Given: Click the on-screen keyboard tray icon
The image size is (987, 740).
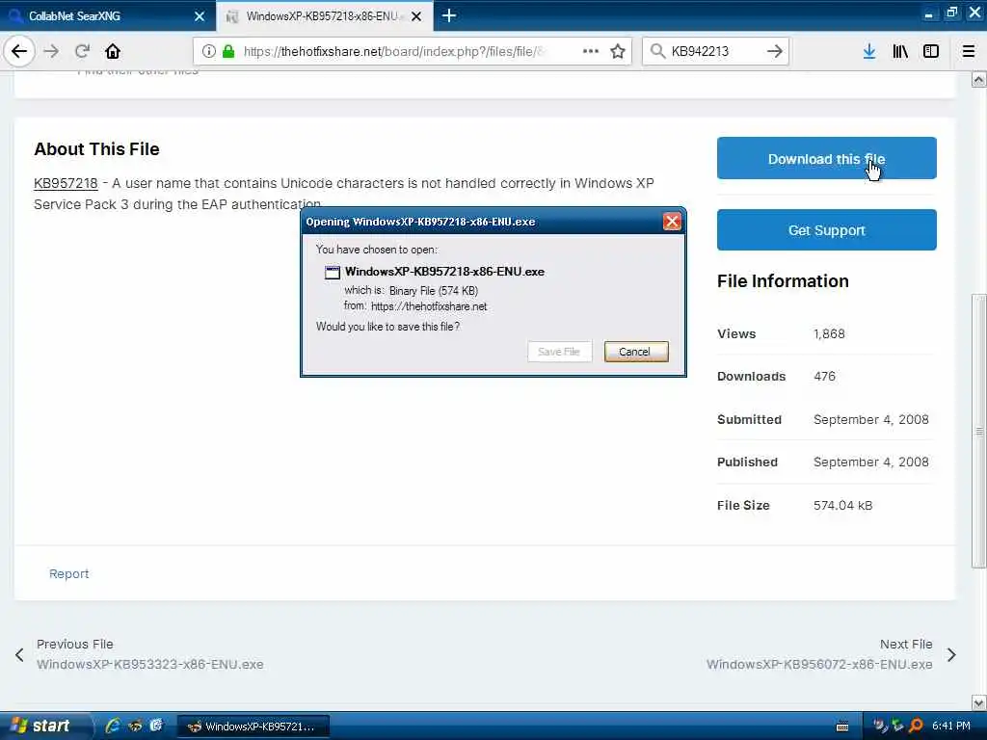Looking at the screenshot, I should (x=842, y=727).
